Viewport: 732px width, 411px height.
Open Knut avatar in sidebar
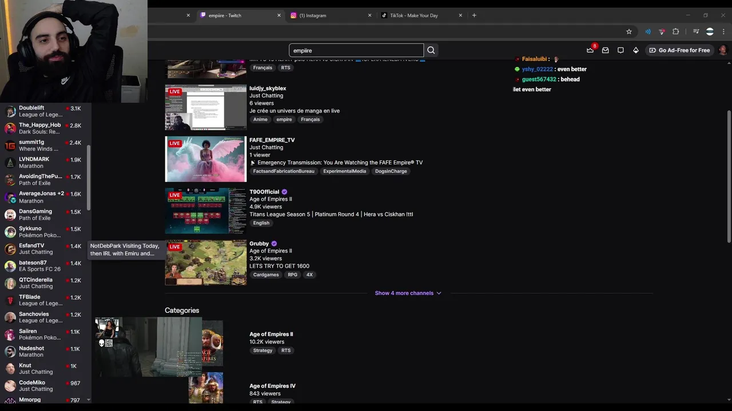click(10, 369)
